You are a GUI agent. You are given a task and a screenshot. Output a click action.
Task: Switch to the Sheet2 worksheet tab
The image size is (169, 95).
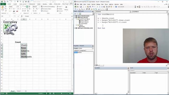click(x=19, y=91)
